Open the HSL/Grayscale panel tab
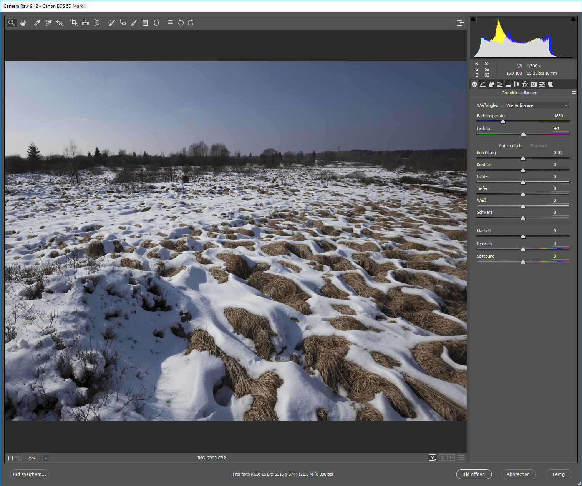This screenshot has width=582, height=486. pos(500,84)
